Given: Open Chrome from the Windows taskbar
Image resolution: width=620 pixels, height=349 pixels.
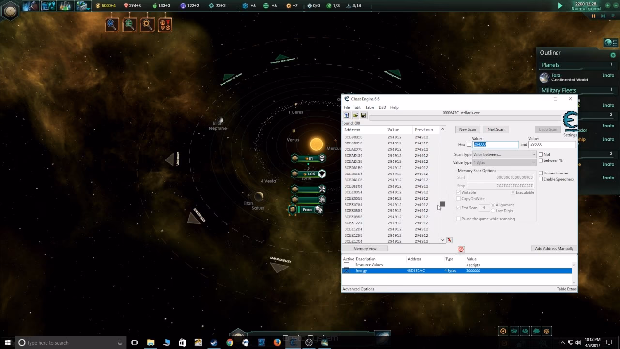Looking at the screenshot, I should 230,342.
